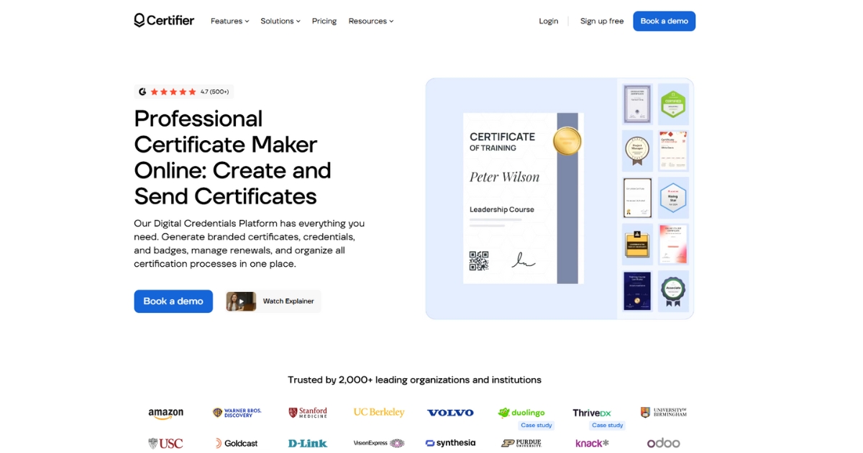863x453 pixels.
Task: Click the Purdue University logo
Action: 521,444
